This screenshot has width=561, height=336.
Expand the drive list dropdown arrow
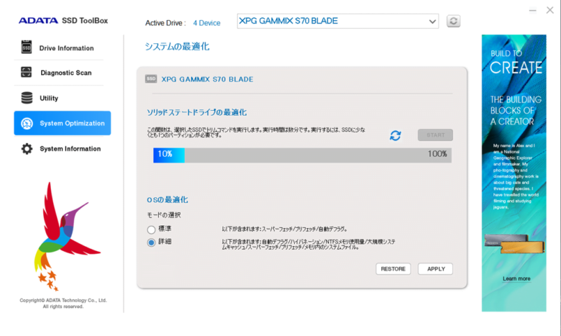tap(432, 22)
